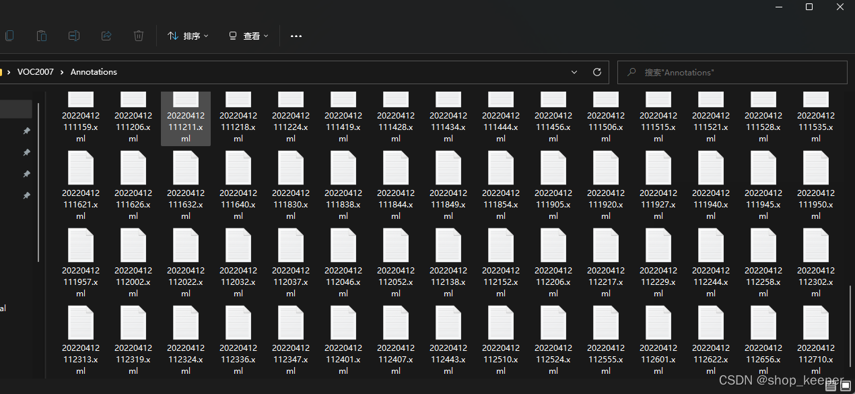The image size is (855, 394).
Task: Click the first pin icon in the navigation pane
Action: (x=26, y=131)
